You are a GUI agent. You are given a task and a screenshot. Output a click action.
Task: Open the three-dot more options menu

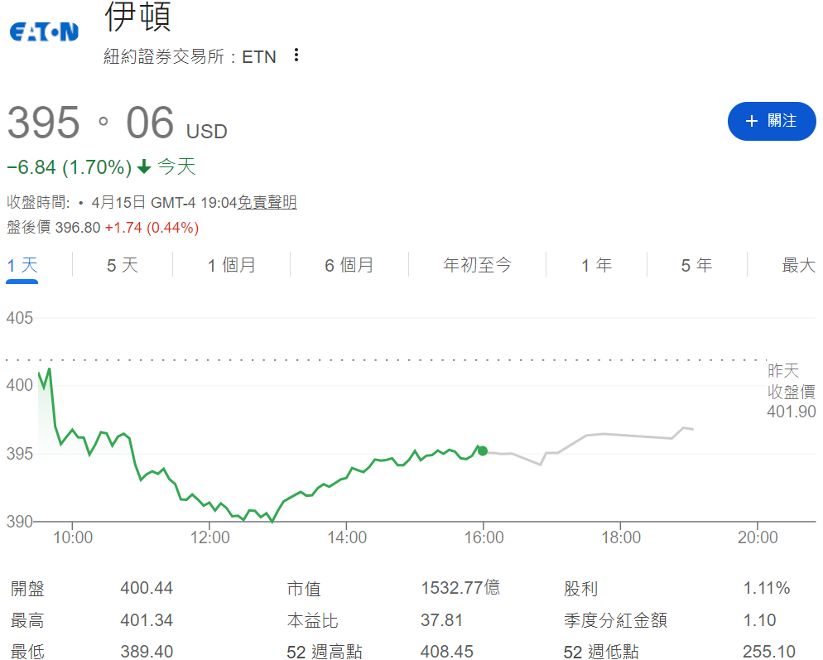click(x=296, y=55)
